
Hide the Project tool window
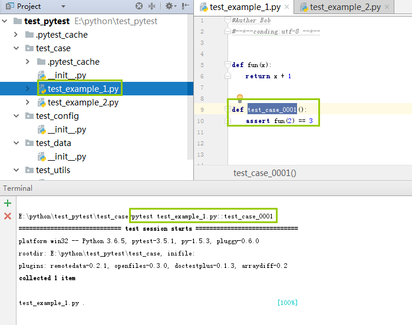coord(186,6)
